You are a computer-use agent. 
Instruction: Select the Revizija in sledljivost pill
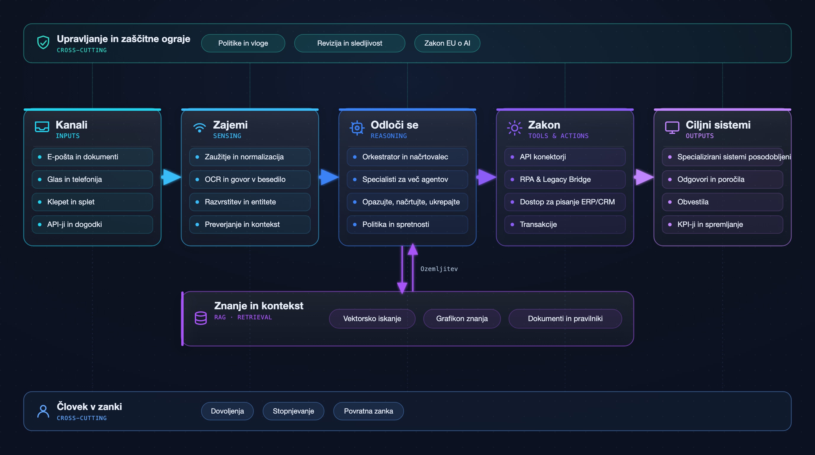[349, 43]
